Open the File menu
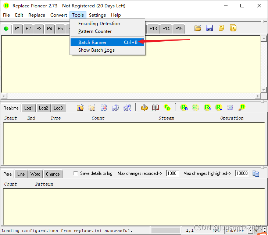Image resolution: width=268 pixels, height=235 pixels. (x=6, y=15)
